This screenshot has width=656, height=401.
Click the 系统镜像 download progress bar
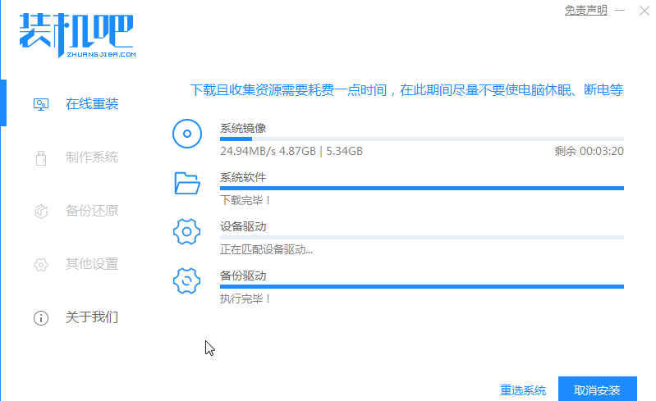click(421, 139)
